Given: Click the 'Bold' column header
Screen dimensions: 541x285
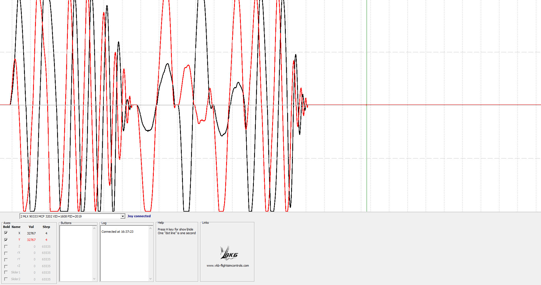Looking at the screenshot, I should (6, 227).
